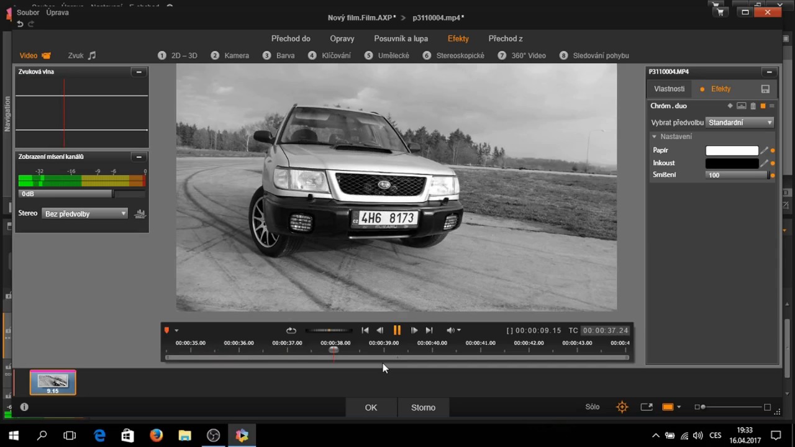Click the info icon at the bottom left
Image resolution: width=795 pixels, height=447 pixels.
(x=24, y=407)
